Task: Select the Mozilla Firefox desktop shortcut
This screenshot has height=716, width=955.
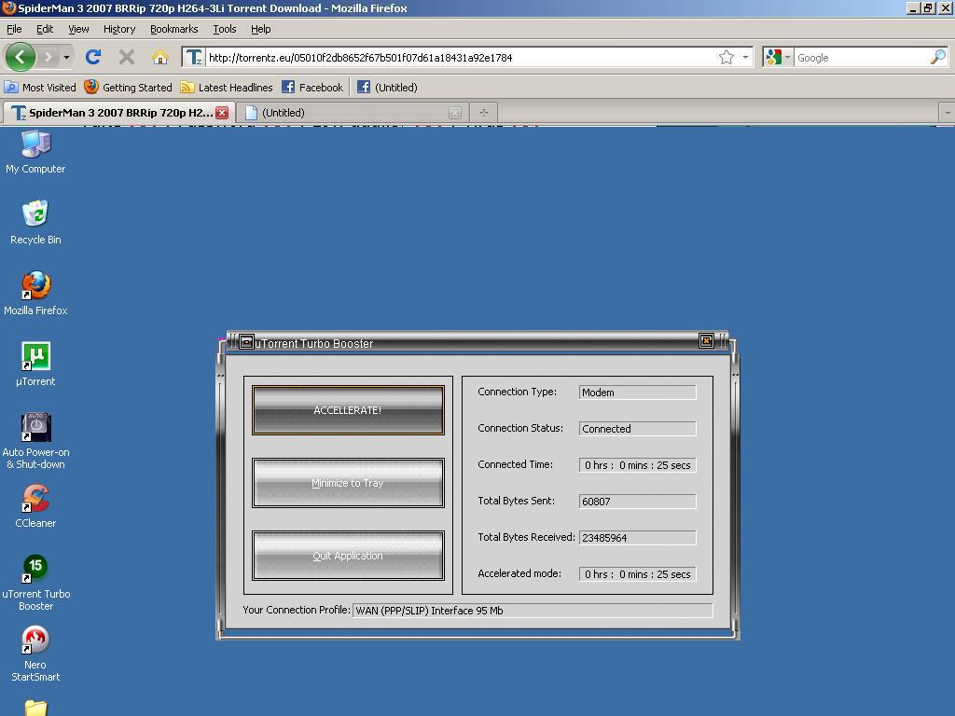Action: 35,294
